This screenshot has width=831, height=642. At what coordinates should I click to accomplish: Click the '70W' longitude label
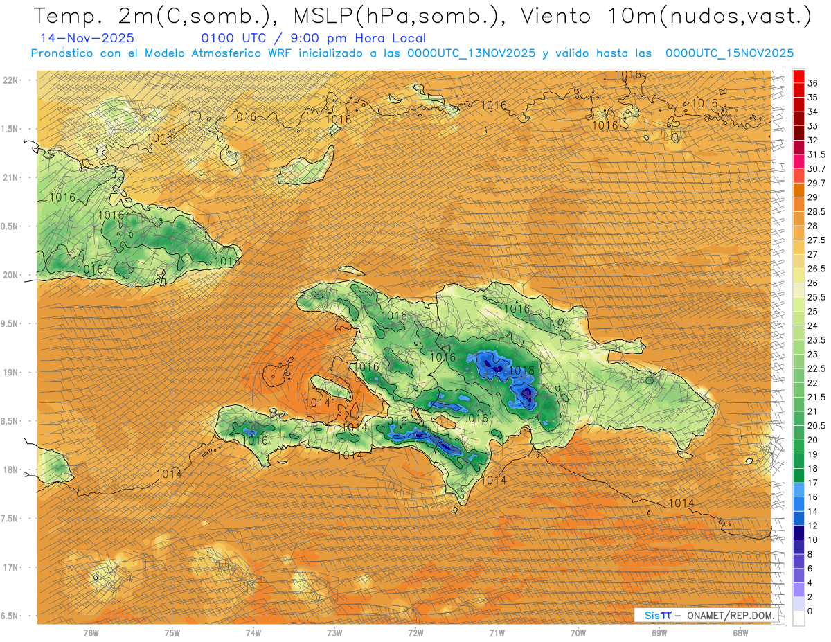point(578,632)
